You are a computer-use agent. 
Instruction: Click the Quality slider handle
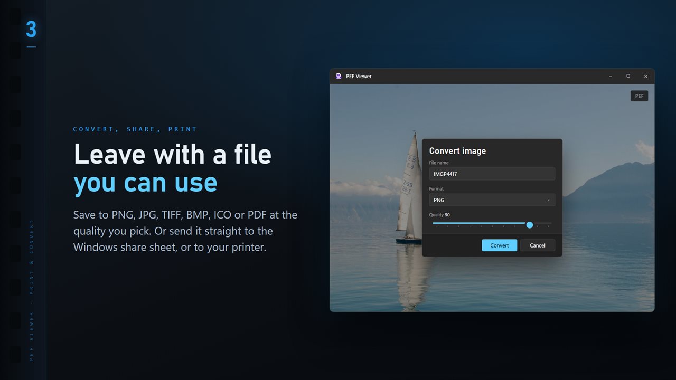click(530, 225)
